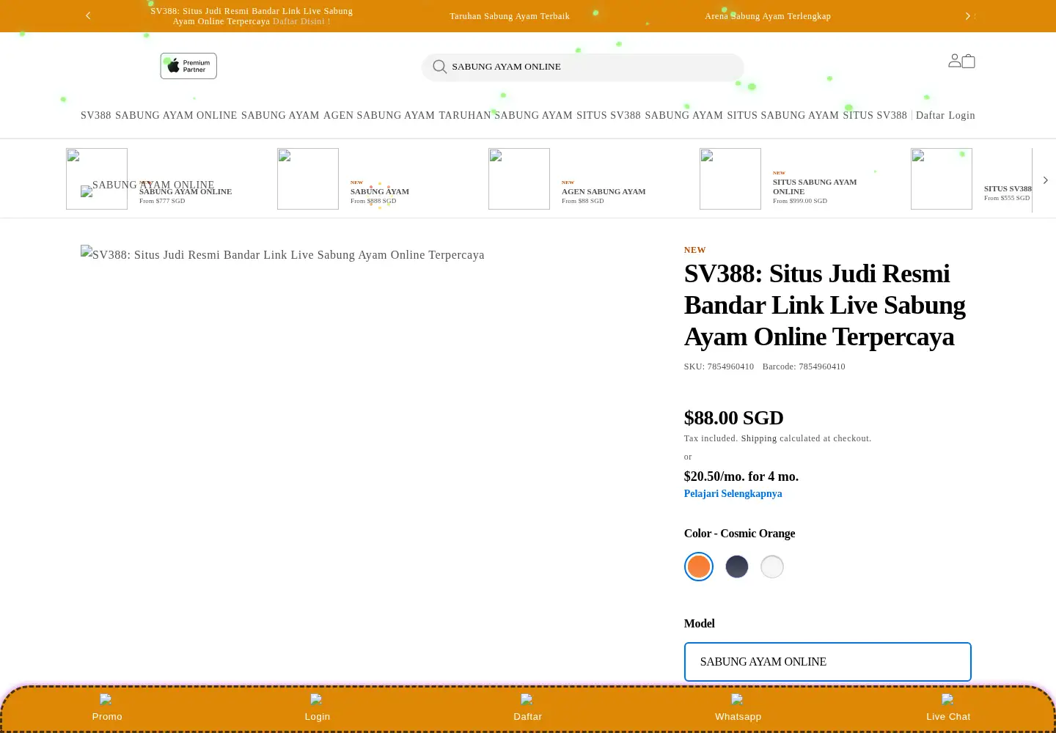Screen dimensions: 1056x733
Task: Click the Taruhan Sabung Ayam Terbaik banner text
Action: (x=510, y=16)
